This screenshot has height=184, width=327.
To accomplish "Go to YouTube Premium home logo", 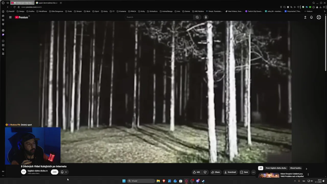I will click(21, 17).
